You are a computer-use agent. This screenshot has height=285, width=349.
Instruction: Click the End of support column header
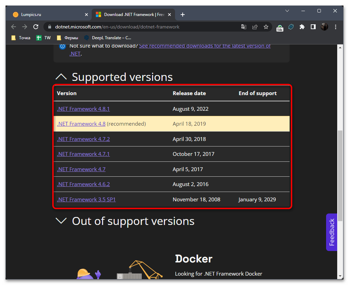pos(258,93)
